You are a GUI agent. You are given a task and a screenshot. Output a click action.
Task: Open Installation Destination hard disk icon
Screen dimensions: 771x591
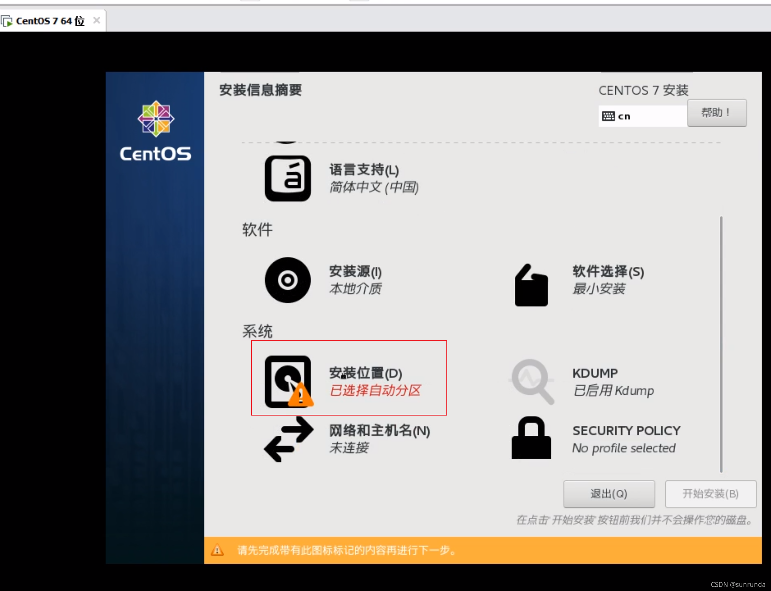[x=287, y=381]
